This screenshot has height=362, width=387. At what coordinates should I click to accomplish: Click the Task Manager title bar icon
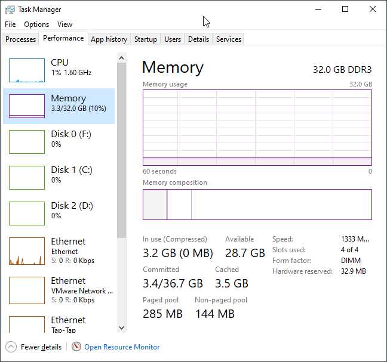(x=10, y=10)
